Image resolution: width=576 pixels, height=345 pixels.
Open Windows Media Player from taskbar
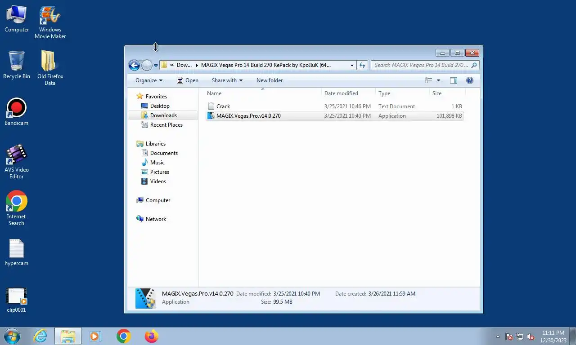click(95, 336)
